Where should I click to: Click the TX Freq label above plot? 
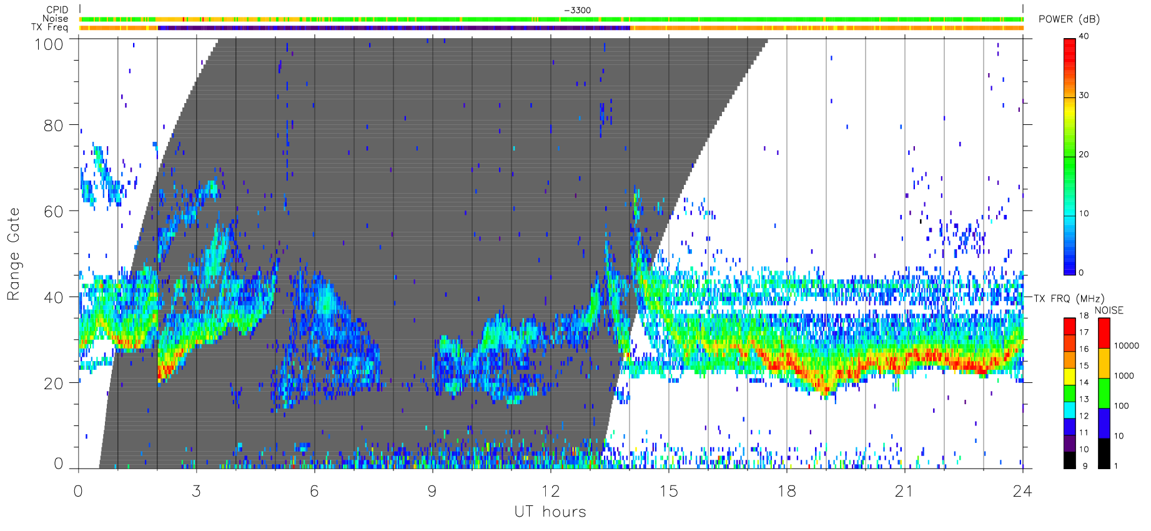point(50,27)
